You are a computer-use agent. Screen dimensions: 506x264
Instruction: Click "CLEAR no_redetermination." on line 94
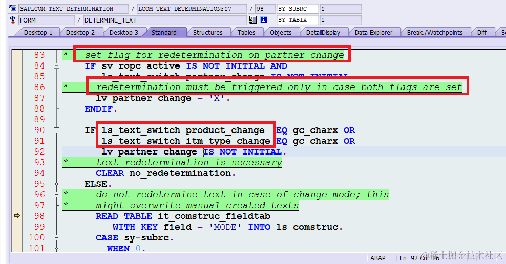[165, 173]
